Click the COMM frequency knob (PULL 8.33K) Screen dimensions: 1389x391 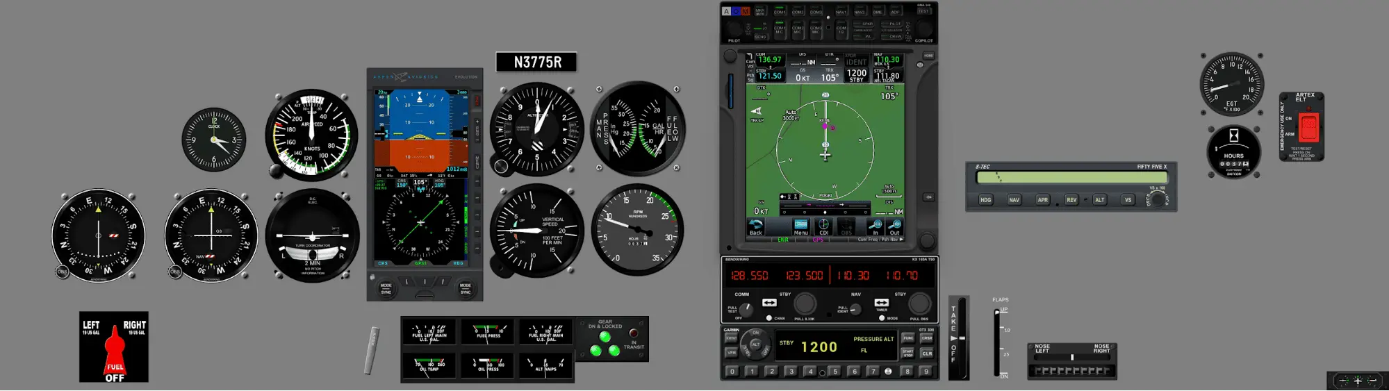click(805, 303)
